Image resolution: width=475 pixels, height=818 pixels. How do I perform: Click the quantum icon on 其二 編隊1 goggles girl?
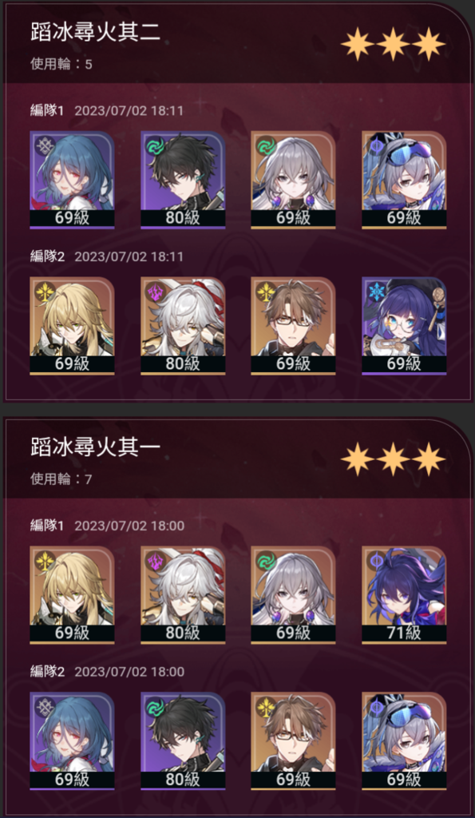pos(375,145)
